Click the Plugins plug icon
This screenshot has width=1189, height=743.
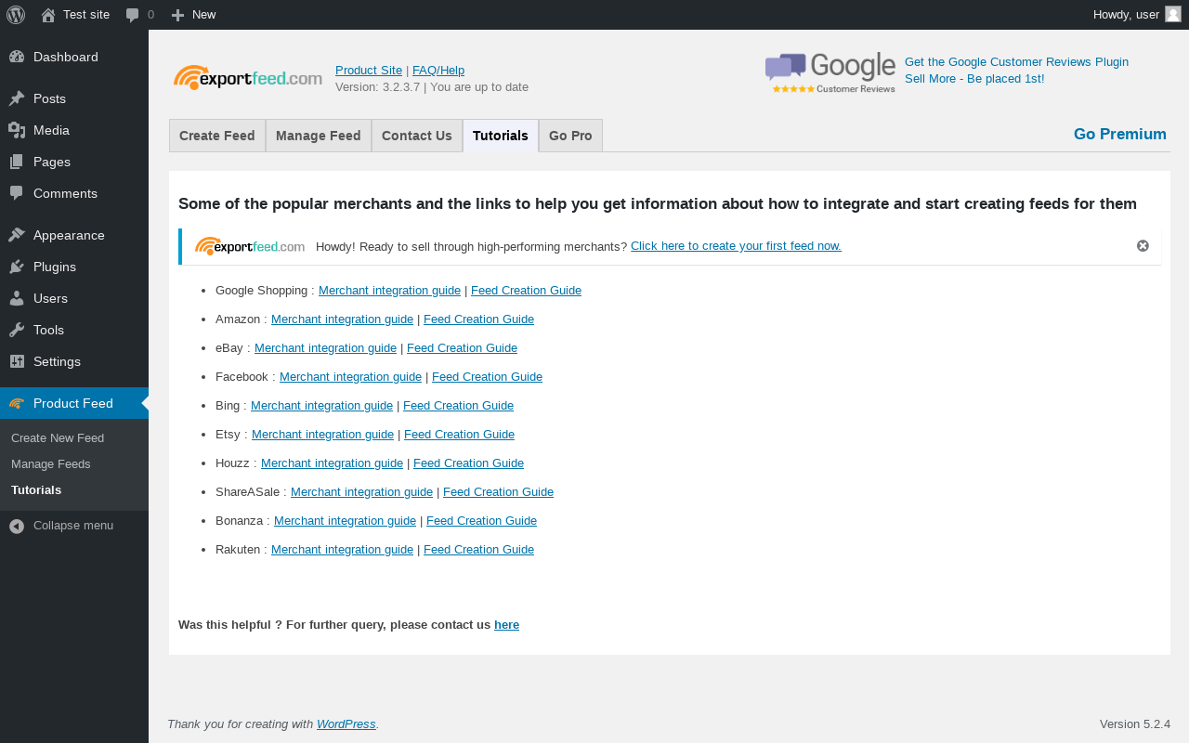click(x=17, y=267)
